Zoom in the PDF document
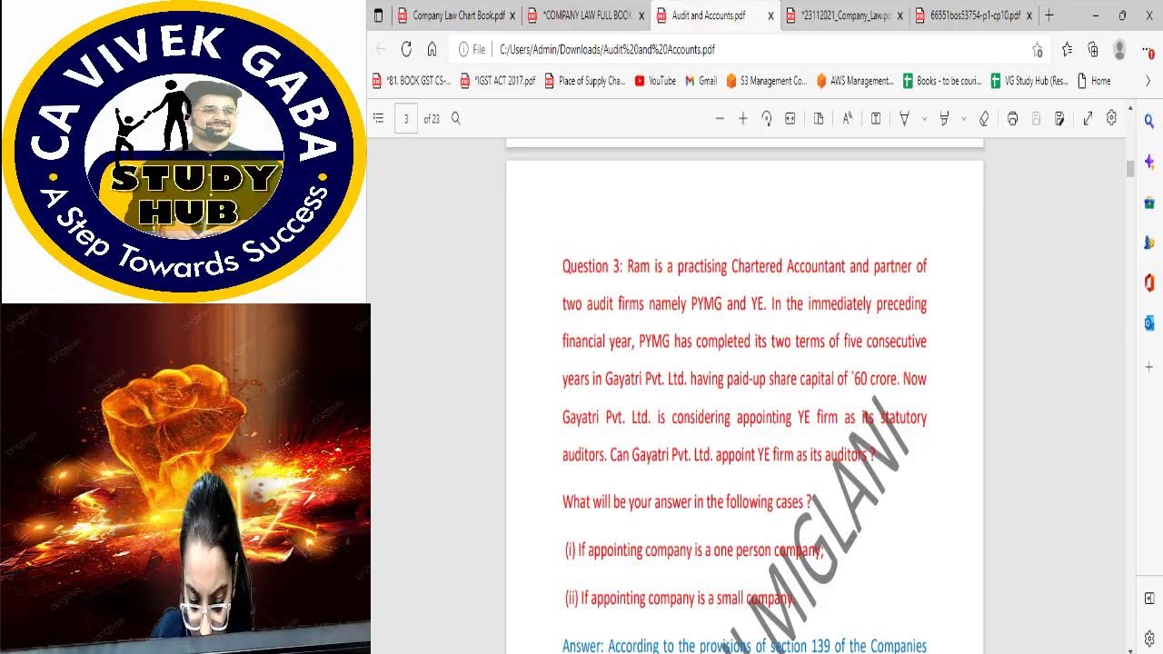 [742, 119]
